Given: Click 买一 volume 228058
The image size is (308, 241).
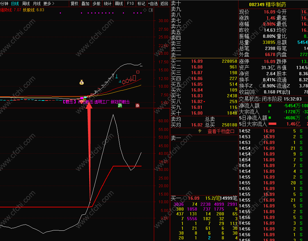Looking at the screenshot, I should (230, 61).
